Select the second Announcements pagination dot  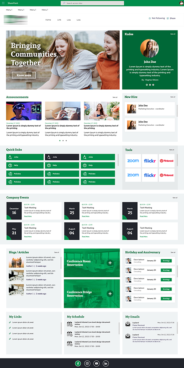tap(63, 140)
